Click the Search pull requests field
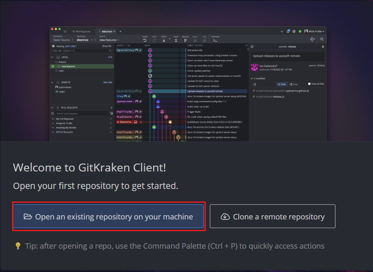Screen dimensions: 373x272 [x=82, y=113]
